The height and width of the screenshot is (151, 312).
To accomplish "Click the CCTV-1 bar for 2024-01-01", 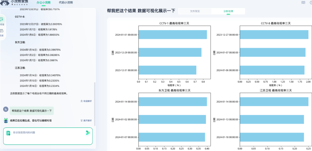I will tap(173, 35).
